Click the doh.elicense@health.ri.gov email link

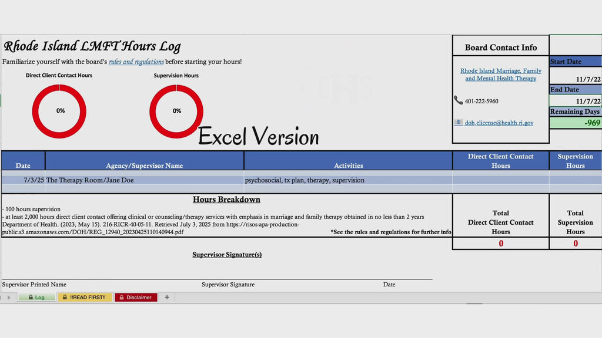[499, 123]
